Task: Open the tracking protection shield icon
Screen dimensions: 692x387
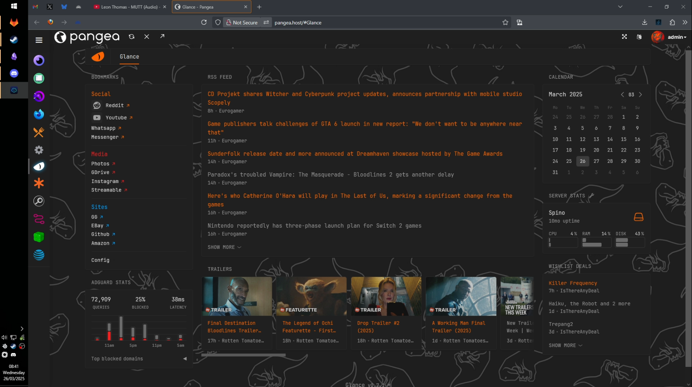Action: coord(218,22)
